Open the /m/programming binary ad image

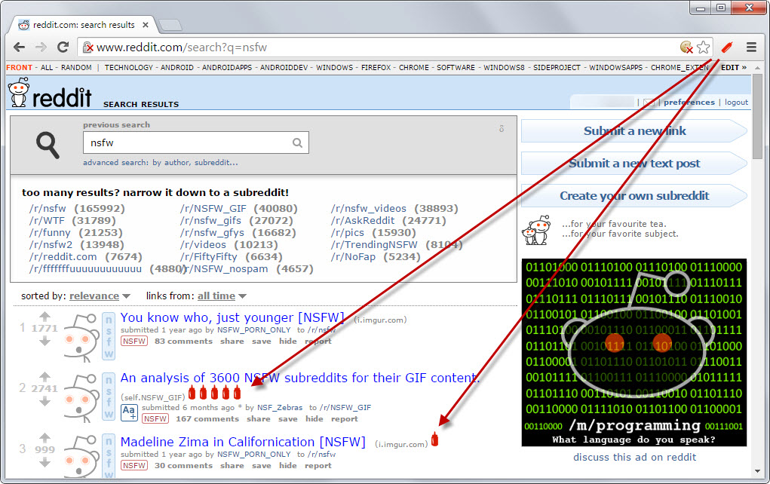634,353
